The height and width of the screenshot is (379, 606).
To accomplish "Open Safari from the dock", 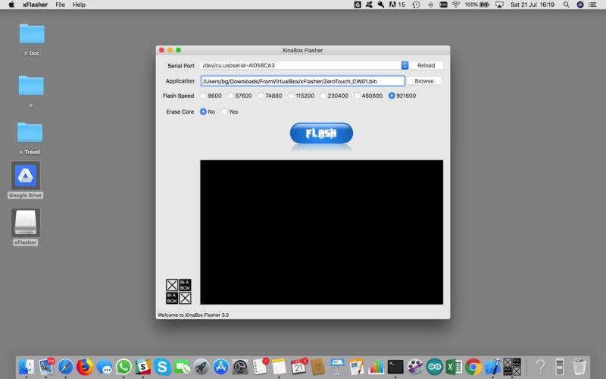I will point(65,367).
